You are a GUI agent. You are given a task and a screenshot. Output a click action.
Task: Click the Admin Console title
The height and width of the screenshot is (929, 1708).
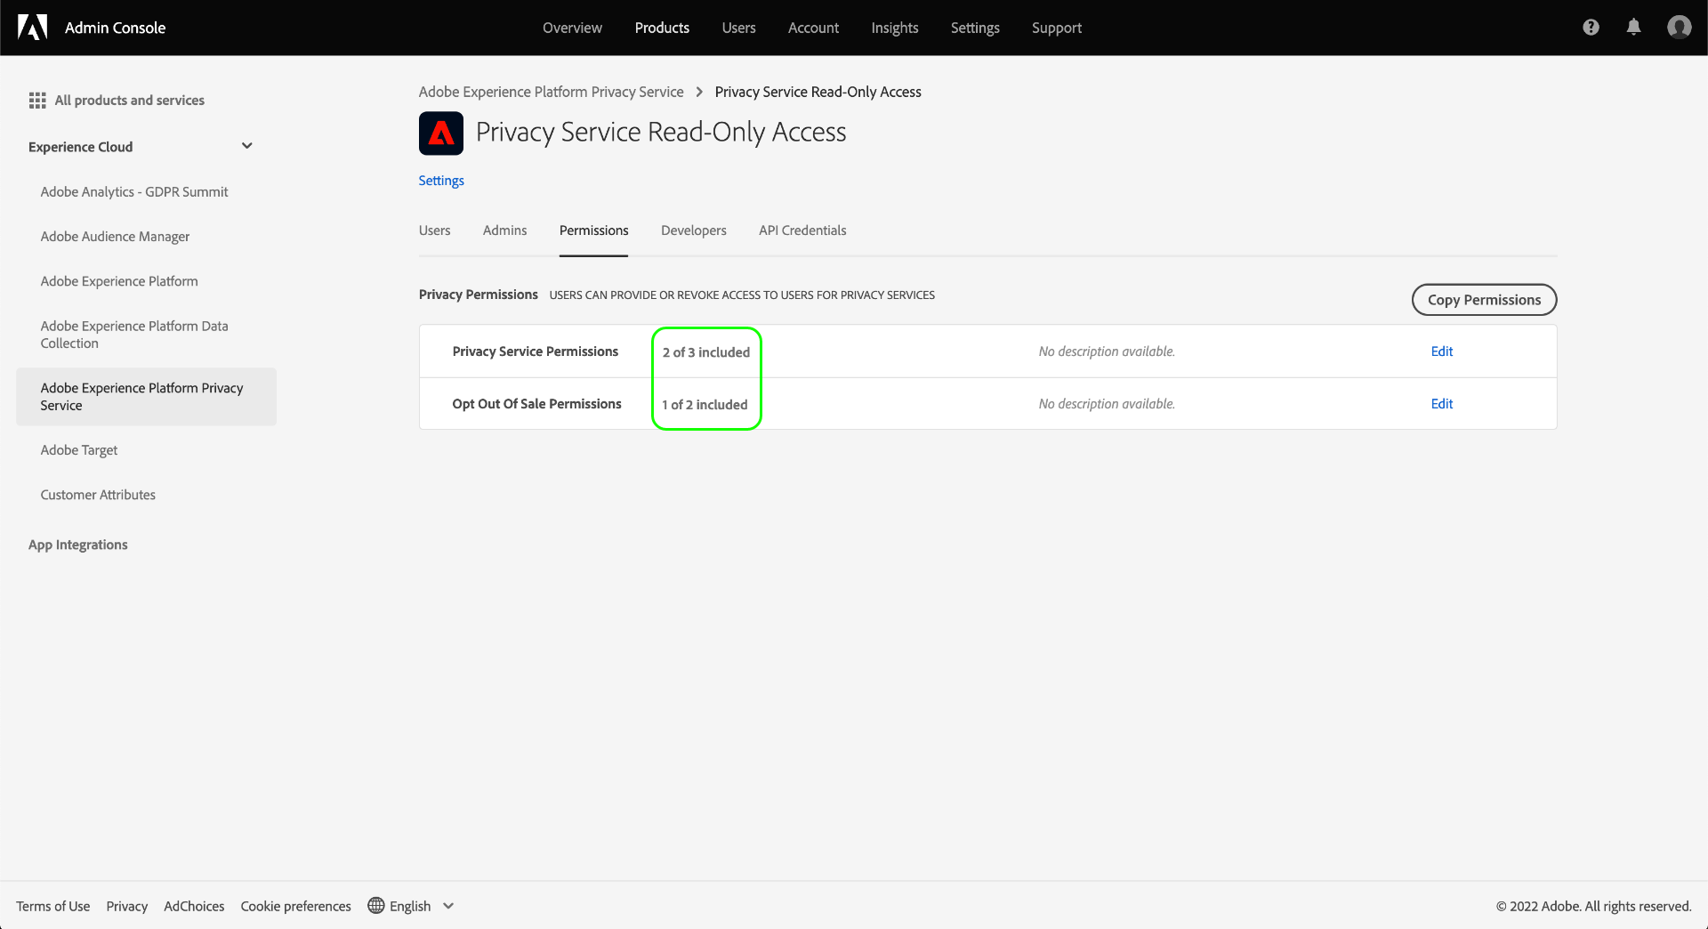(x=116, y=28)
